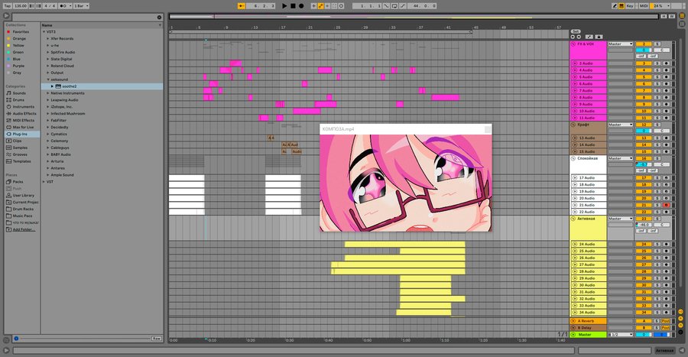Collapse the VST3 folder

point(44,31)
